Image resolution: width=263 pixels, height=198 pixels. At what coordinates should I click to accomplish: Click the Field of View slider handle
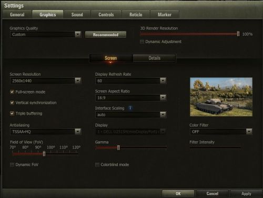click(44, 154)
